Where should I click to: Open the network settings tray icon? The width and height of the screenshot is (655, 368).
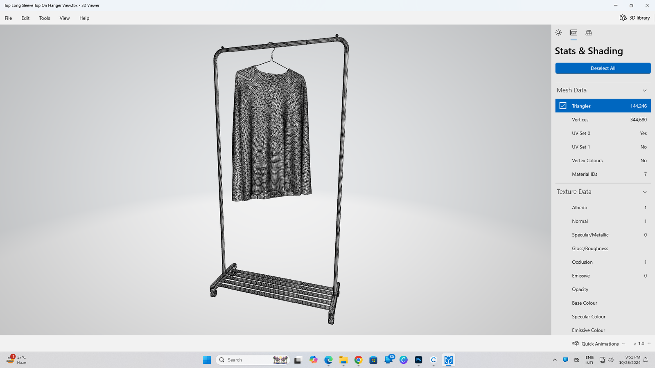click(x=602, y=360)
